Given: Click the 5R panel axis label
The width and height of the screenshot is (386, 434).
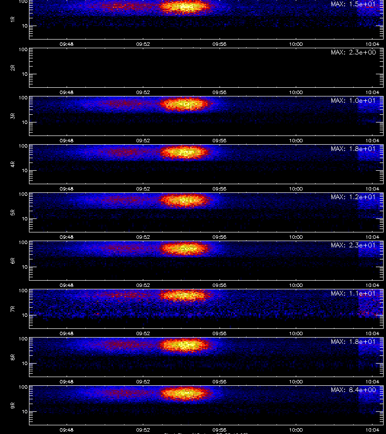Looking at the screenshot, I should point(13,213).
